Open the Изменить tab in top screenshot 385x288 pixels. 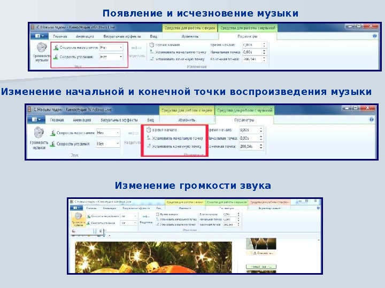[190, 36]
